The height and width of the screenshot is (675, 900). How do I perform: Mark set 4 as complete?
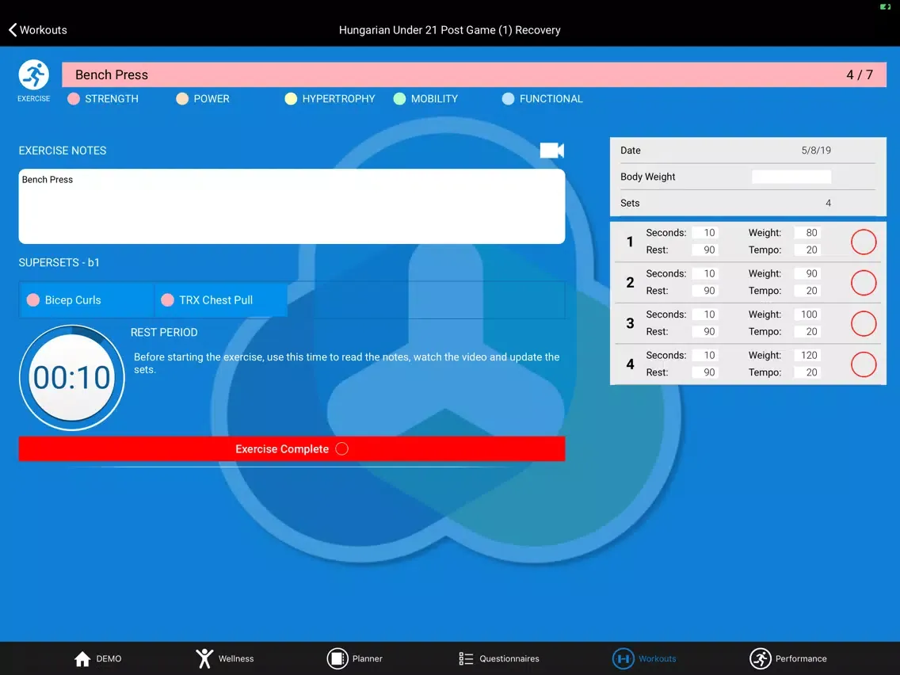pos(864,364)
